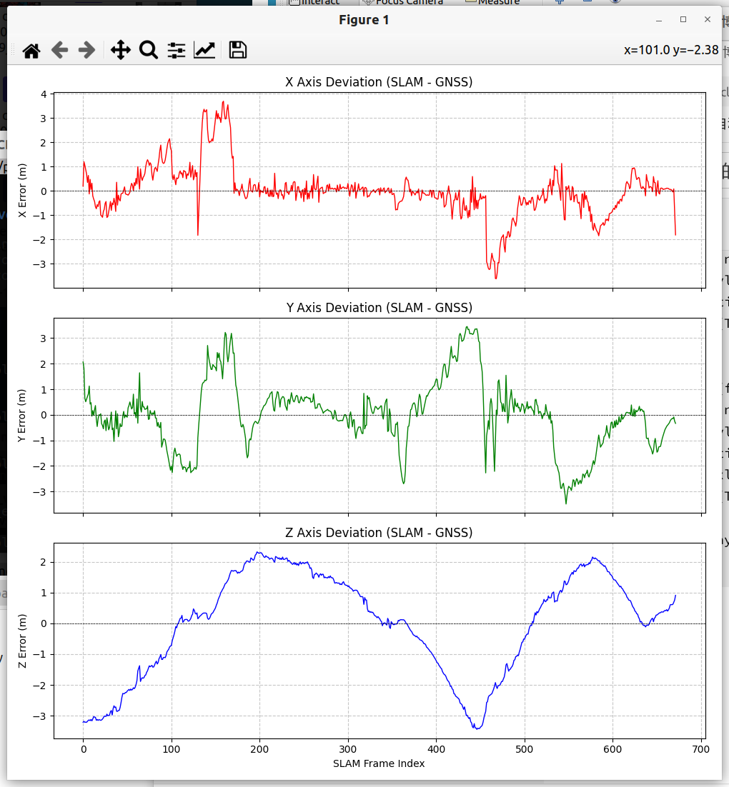Click the 100 tick label on x-axis
Viewport: 729px width, 787px height.
coord(172,749)
